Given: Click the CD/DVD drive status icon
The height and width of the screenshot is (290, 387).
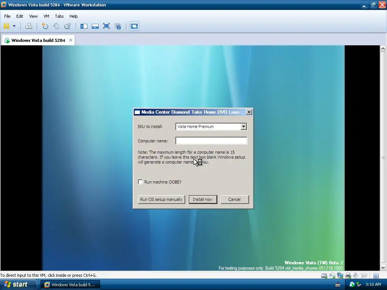Looking at the screenshot, I should tap(332, 275).
